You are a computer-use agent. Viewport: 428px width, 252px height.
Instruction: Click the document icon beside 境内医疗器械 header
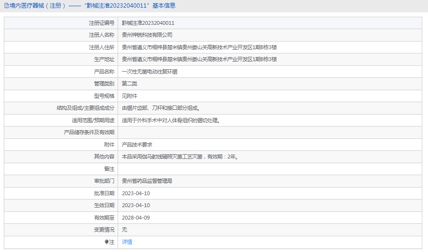(x=7, y=6)
